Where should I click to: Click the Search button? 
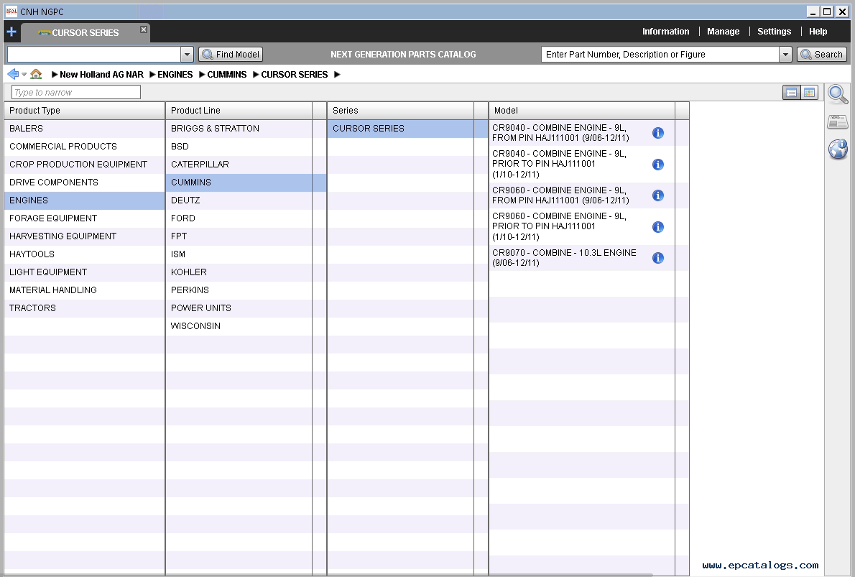coord(821,55)
